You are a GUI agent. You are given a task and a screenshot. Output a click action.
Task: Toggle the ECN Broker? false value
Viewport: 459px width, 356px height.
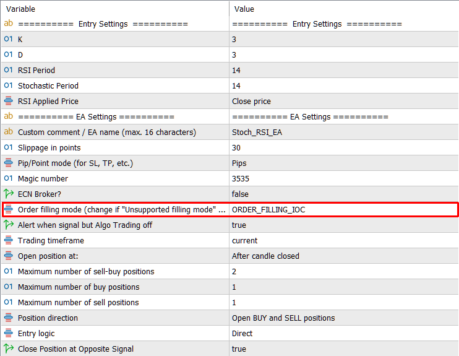[344, 194]
